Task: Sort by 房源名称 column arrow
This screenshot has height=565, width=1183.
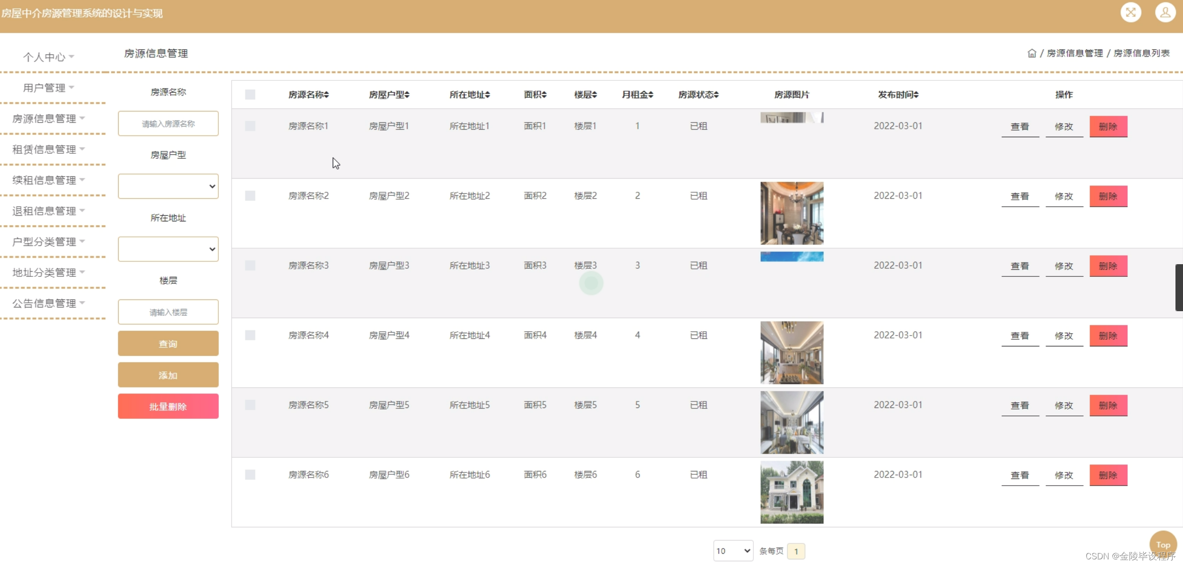Action: click(x=326, y=95)
